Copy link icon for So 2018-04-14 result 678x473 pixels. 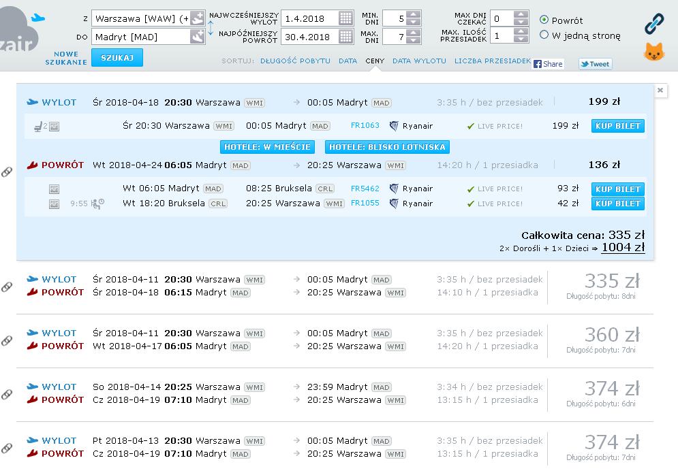point(7,394)
